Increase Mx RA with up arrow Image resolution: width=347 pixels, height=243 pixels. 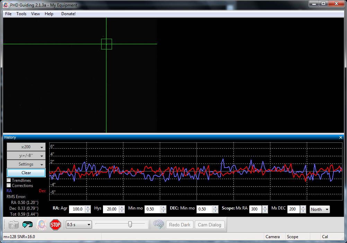tap(265, 207)
